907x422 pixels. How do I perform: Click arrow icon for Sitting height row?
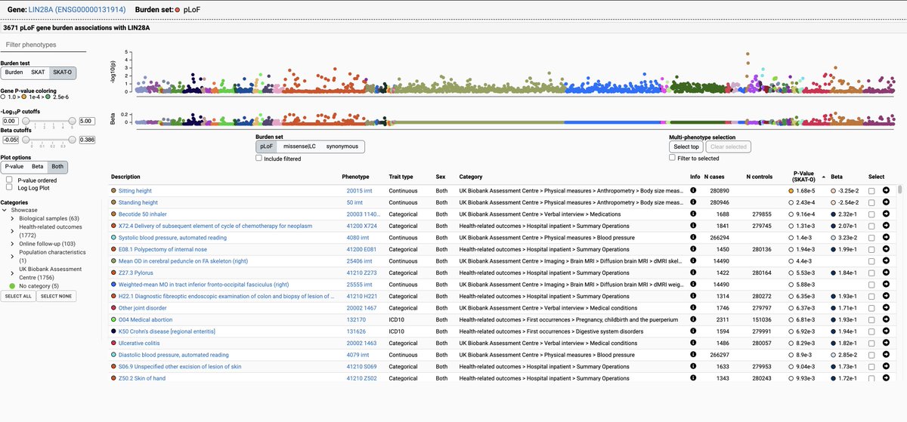coord(886,191)
